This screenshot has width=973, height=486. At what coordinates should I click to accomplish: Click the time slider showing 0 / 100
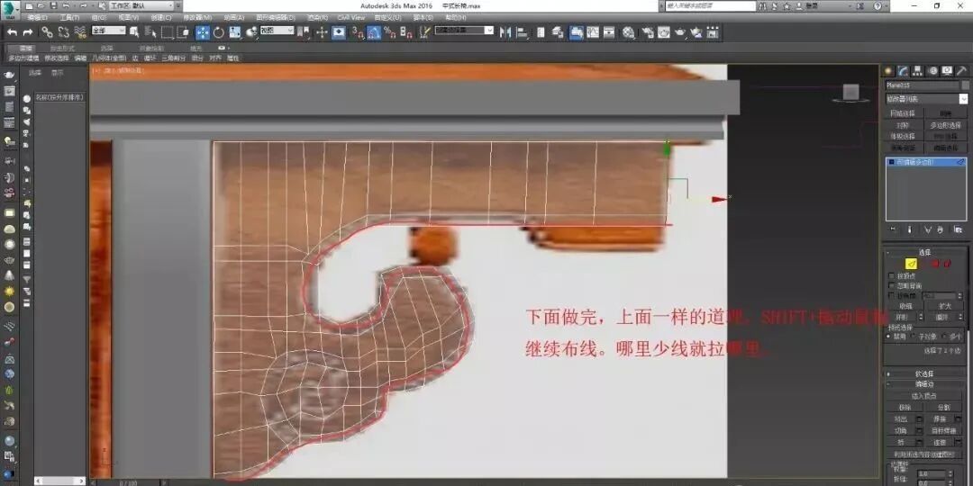(x=129, y=482)
